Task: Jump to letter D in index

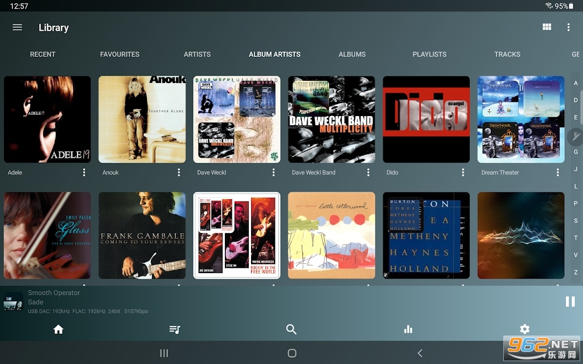Action: pos(576,100)
